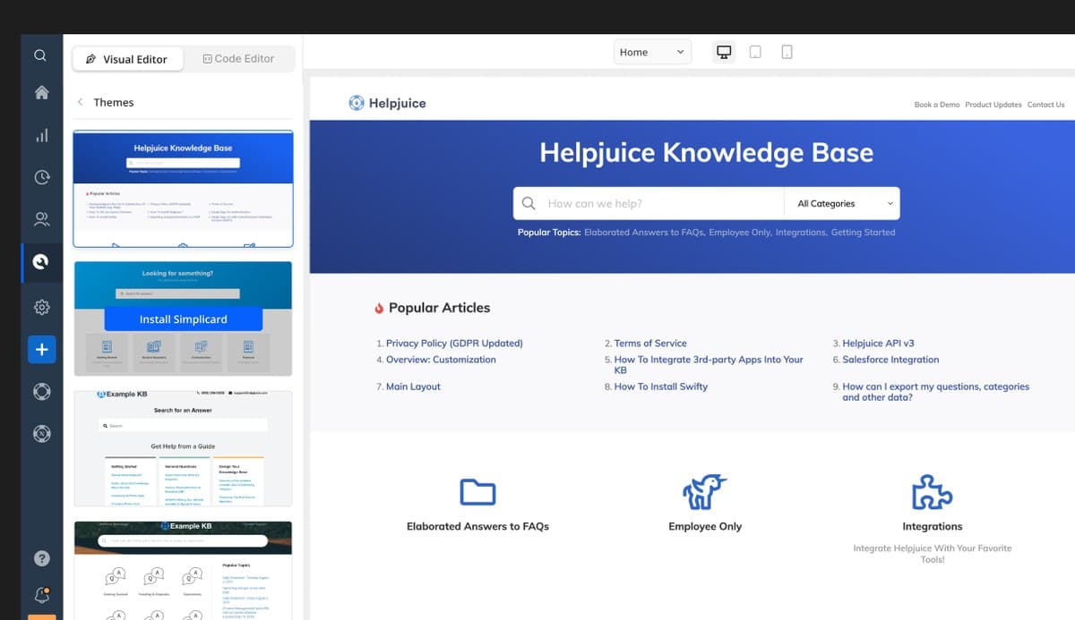Click the How can we help search field

[649, 203]
